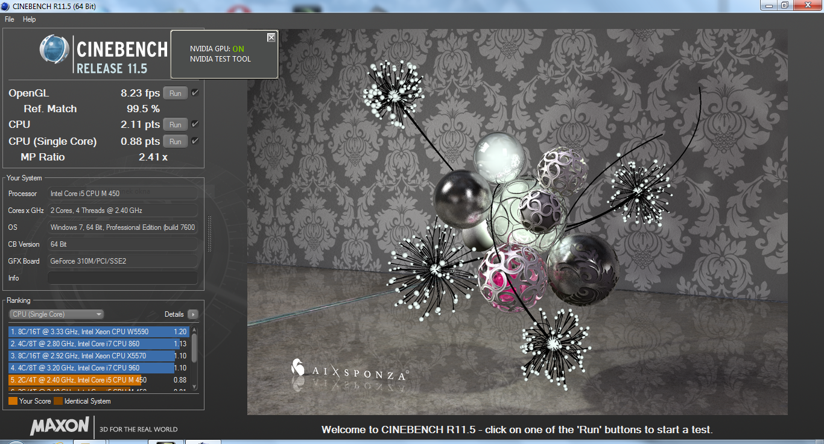Viewport: 824px width, 444px height.
Task: Click the ranking list scroll down arrow
Action: 194,387
